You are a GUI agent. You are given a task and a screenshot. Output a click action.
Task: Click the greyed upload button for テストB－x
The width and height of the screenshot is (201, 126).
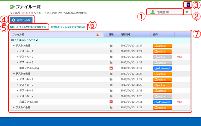(162, 96)
